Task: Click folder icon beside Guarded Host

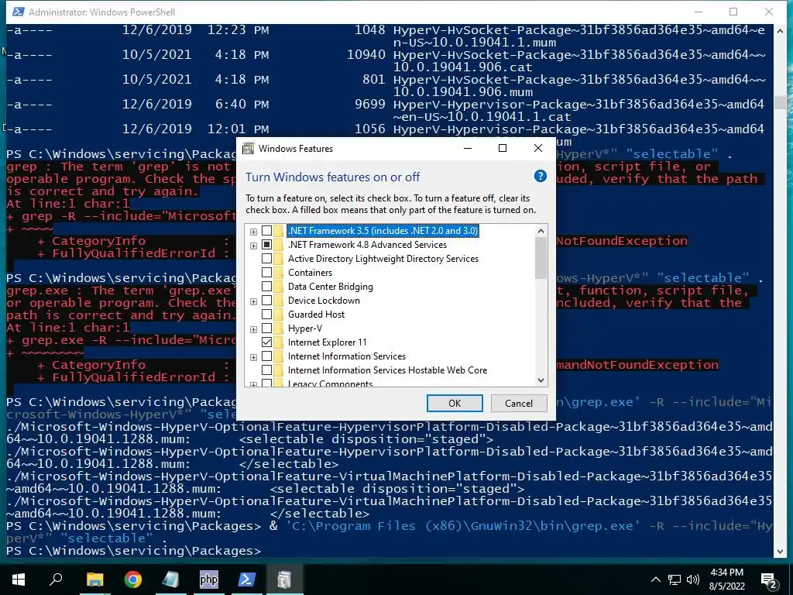Action: [278, 315]
